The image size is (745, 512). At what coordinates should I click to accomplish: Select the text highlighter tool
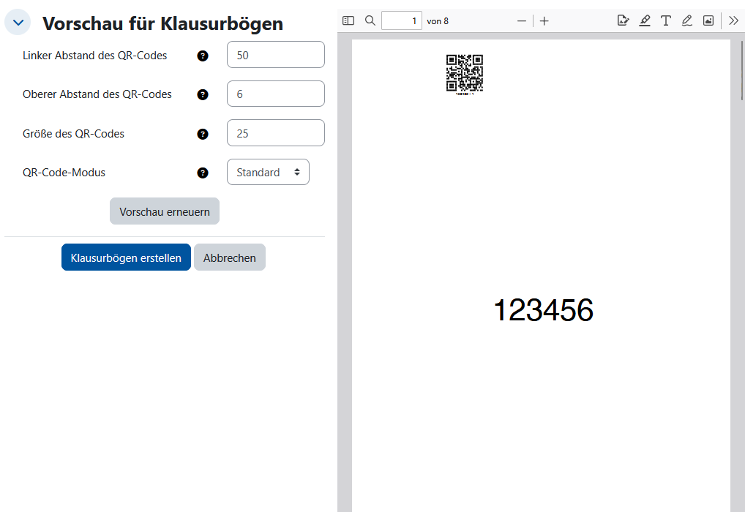644,20
